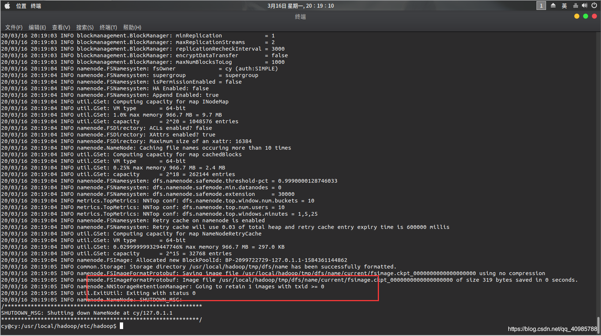The width and height of the screenshot is (601, 336).
Task: Open the power menu icon
Action: coord(594,6)
